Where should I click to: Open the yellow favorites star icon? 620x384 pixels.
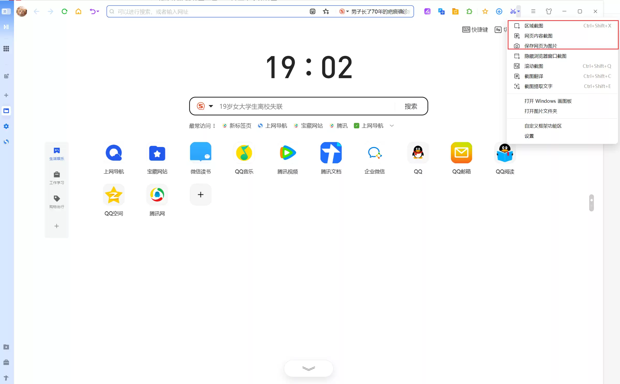tap(485, 11)
